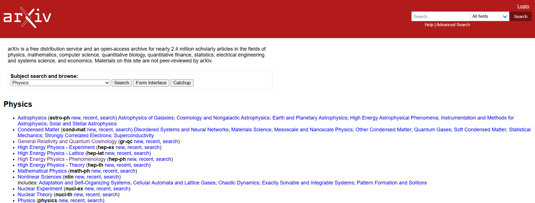535x203 pixels.
Task: Click the arXiv logo in the header
Action: point(27,17)
